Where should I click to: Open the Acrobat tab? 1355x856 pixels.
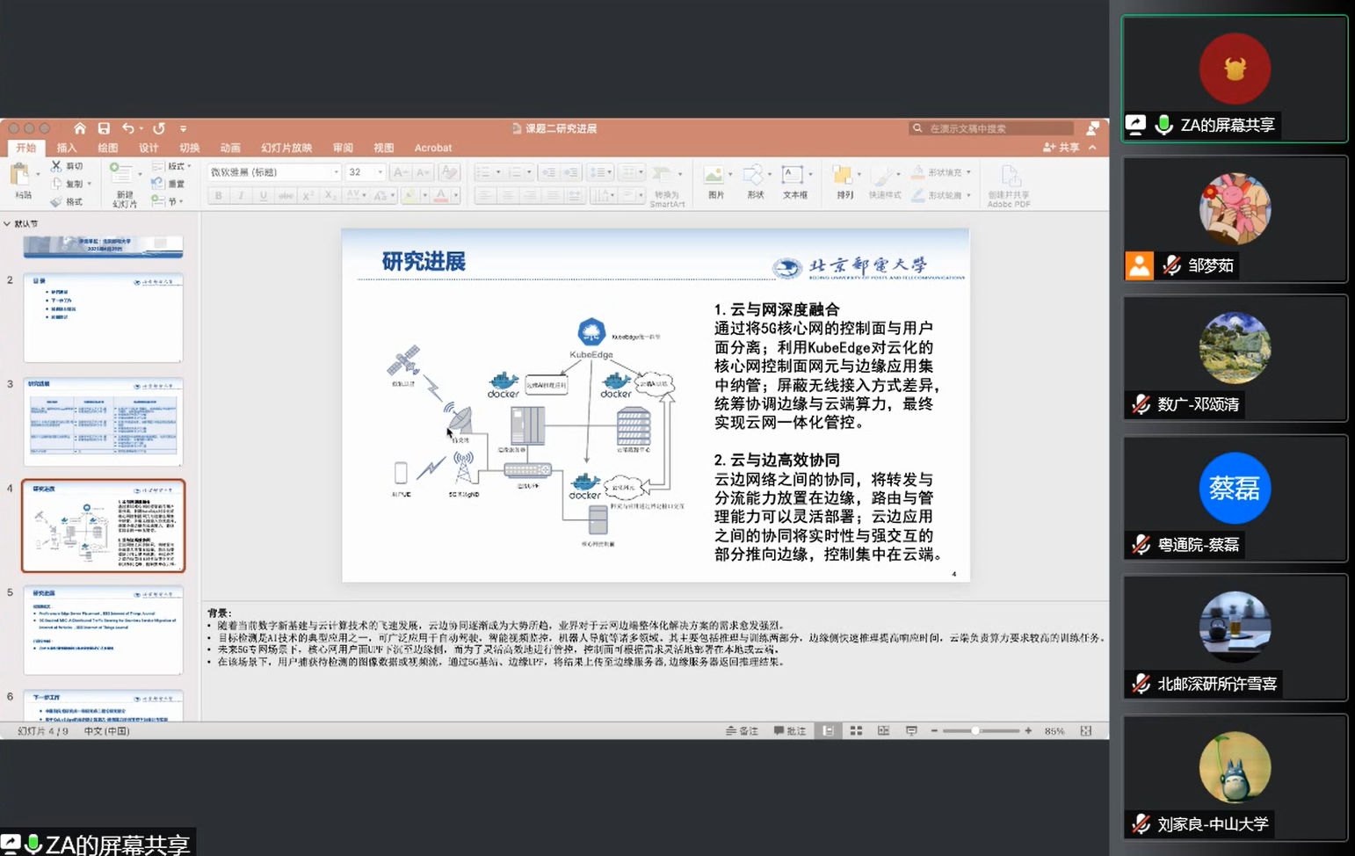tap(433, 148)
